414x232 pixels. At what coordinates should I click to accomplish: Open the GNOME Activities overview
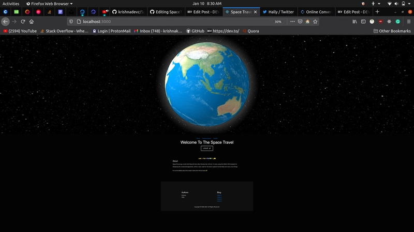pyautogui.click(x=11, y=4)
